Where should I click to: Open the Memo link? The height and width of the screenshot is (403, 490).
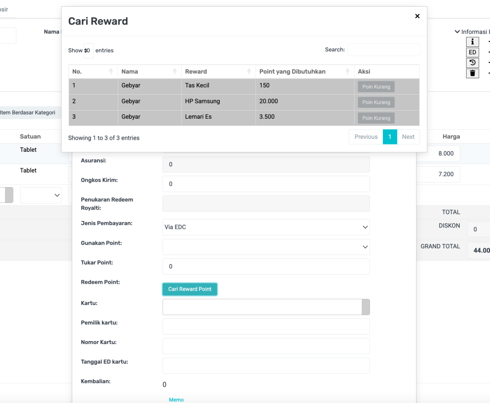[x=176, y=400]
